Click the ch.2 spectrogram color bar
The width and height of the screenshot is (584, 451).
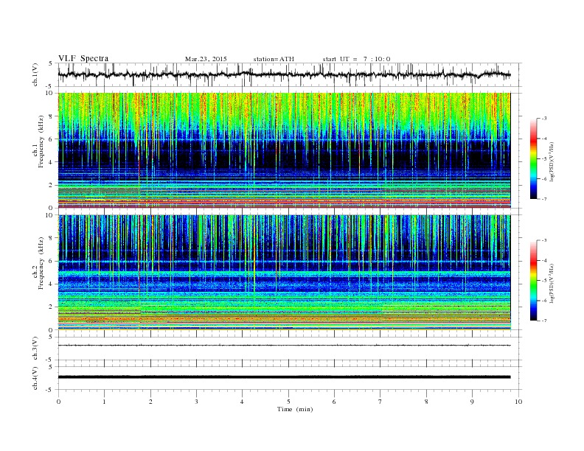533,280
